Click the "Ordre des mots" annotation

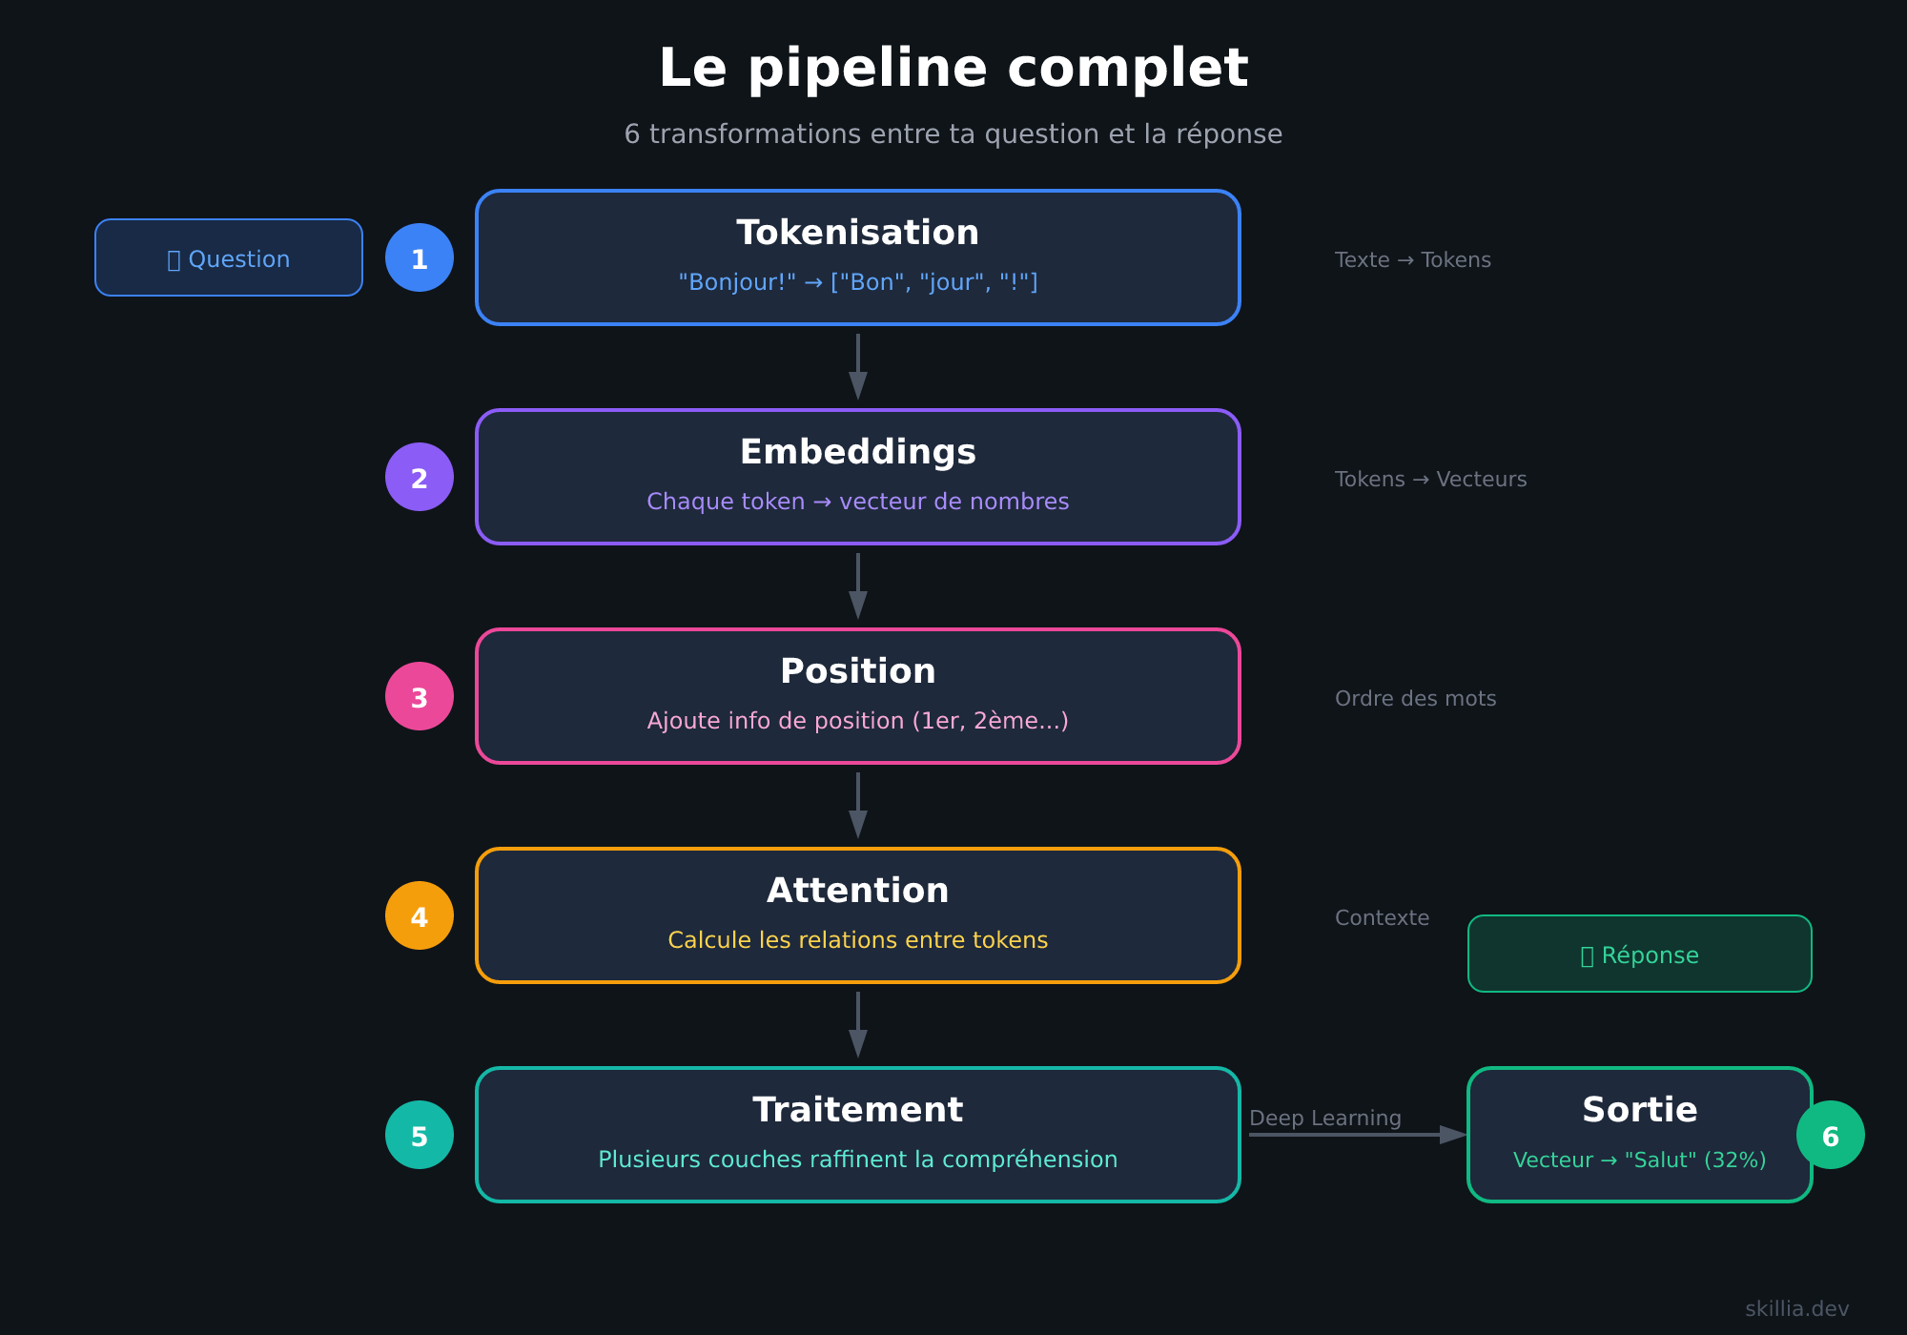click(x=1415, y=699)
